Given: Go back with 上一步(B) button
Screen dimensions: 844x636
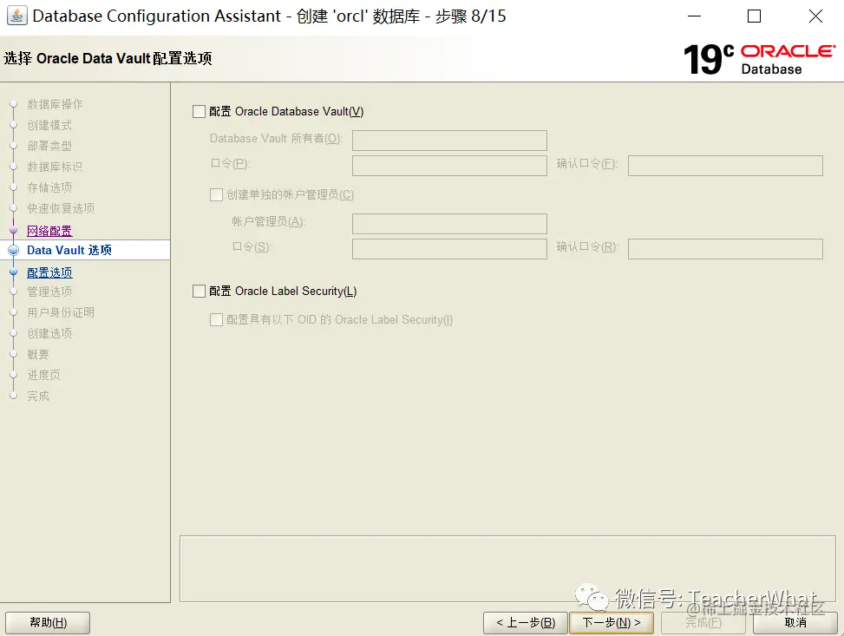Looking at the screenshot, I should click(x=526, y=622).
